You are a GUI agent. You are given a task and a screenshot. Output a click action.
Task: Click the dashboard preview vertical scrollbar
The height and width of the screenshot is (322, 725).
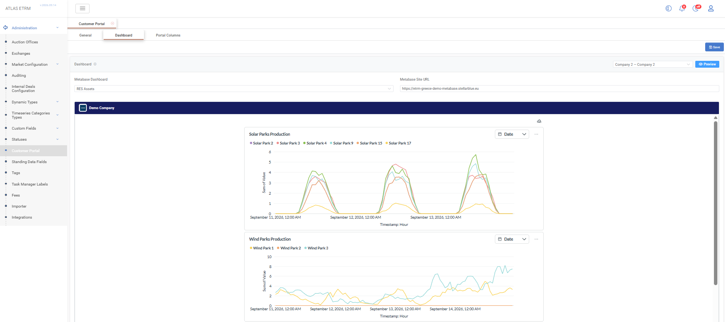[x=715, y=203]
